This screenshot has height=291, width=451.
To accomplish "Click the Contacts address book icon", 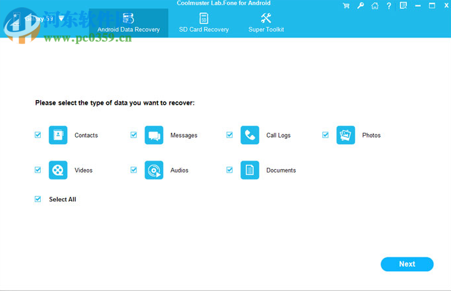I will point(58,135).
